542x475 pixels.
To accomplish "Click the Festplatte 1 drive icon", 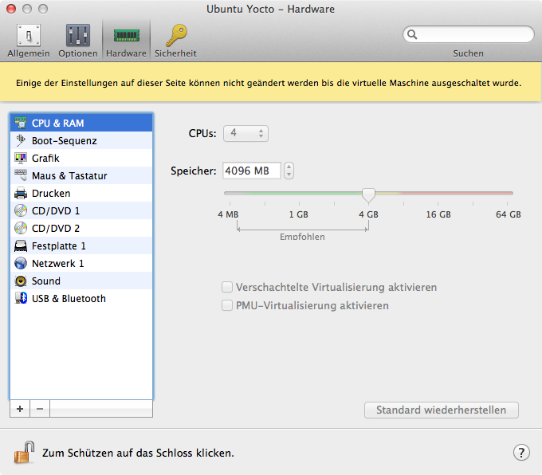I will [x=21, y=245].
